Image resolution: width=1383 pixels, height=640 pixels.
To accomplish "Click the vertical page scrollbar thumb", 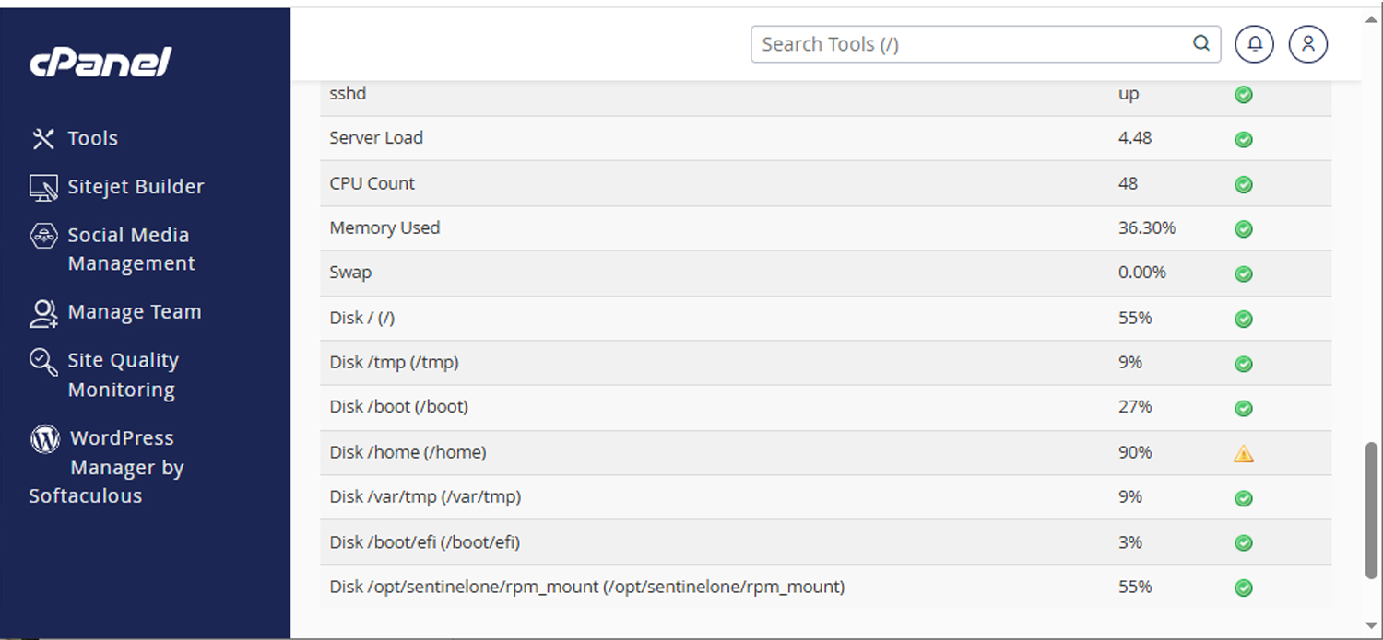I will pos(1371,509).
